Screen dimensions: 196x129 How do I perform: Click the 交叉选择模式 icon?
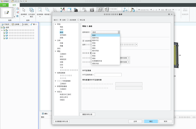click(x=31, y=10)
